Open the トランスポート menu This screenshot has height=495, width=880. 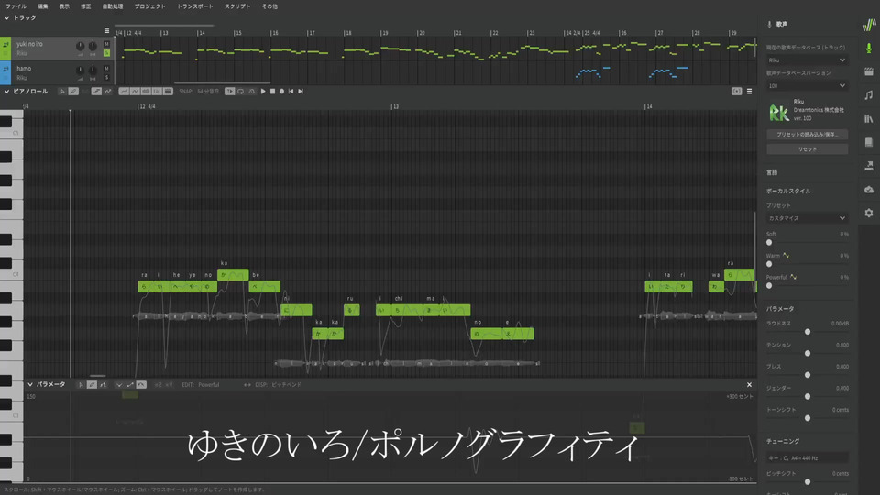195,6
